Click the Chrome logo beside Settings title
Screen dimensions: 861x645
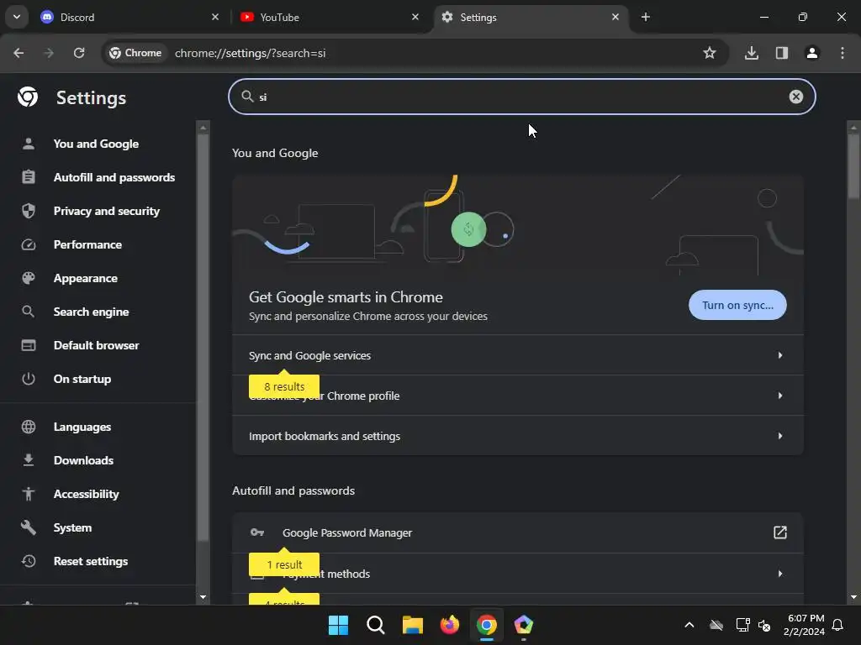28,97
